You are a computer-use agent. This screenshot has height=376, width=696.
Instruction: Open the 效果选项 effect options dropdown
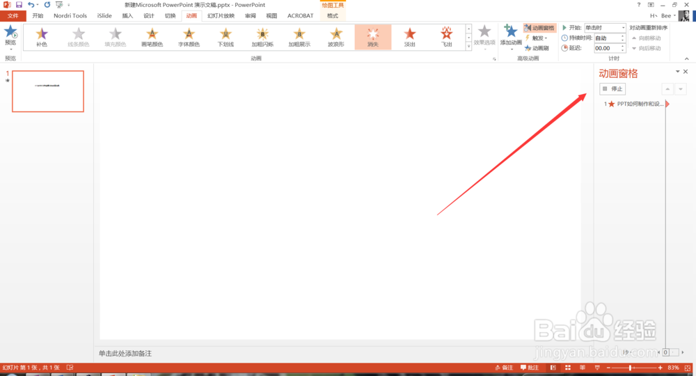click(484, 36)
